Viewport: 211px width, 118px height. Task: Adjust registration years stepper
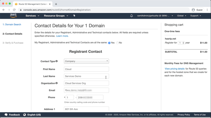tap(183, 43)
